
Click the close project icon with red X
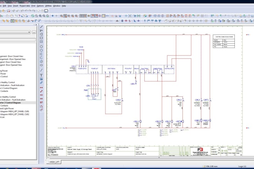pyautogui.click(x=8, y=11)
